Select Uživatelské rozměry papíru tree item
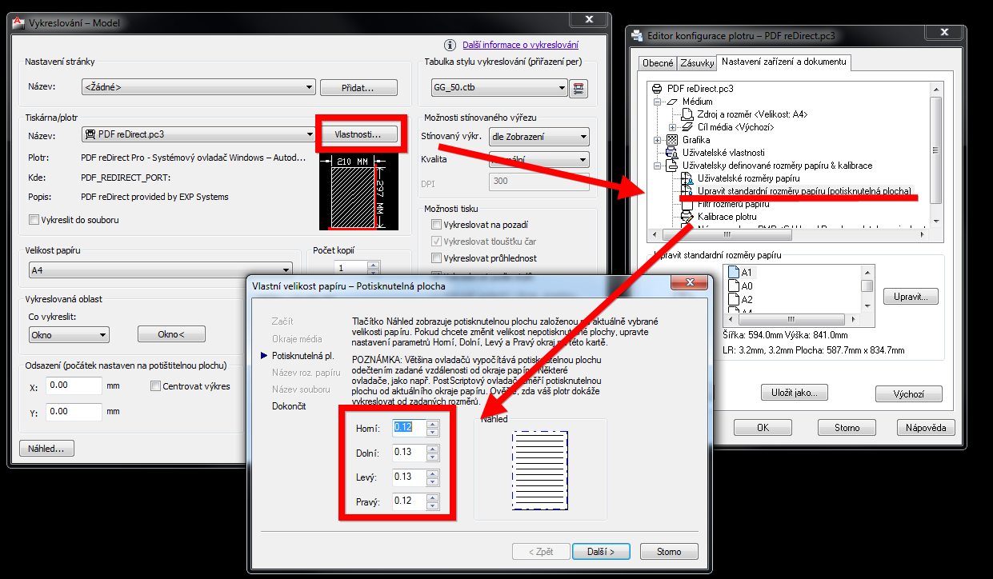The image size is (993, 579). click(748, 178)
